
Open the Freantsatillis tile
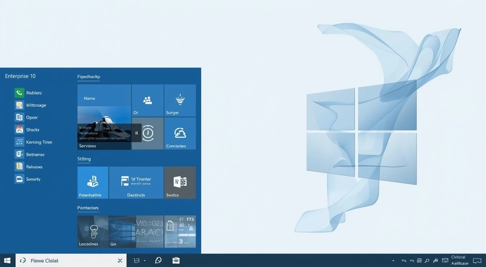coord(93,183)
